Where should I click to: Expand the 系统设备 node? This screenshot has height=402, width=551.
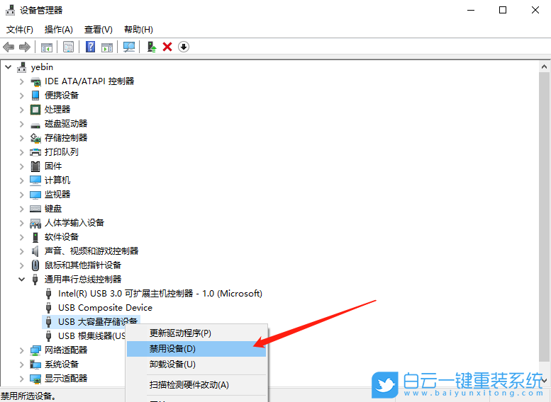pos(22,364)
